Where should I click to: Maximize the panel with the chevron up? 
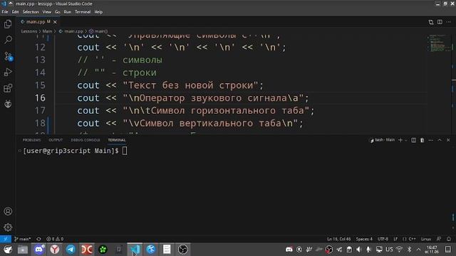[x=440, y=140]
